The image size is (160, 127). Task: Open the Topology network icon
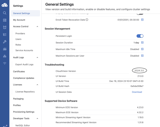[x=5, y=56]
